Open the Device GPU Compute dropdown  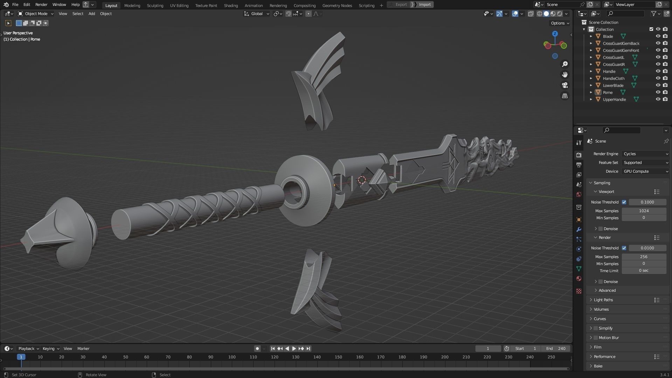pos(645,171)
